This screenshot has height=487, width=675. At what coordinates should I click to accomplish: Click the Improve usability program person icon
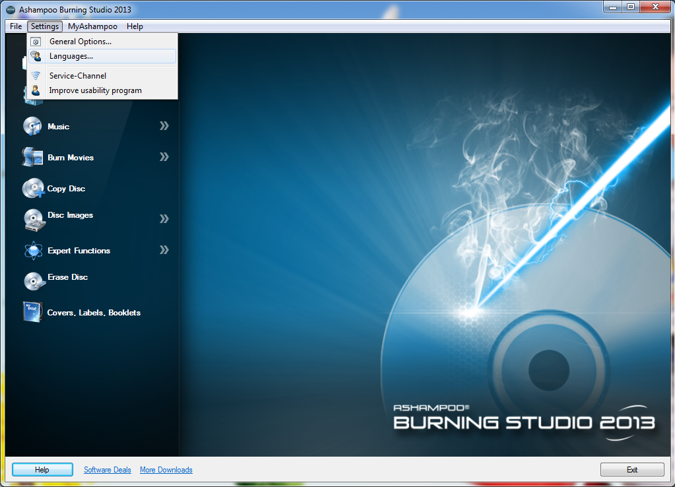pyautogui.click(x=36, y=90)
